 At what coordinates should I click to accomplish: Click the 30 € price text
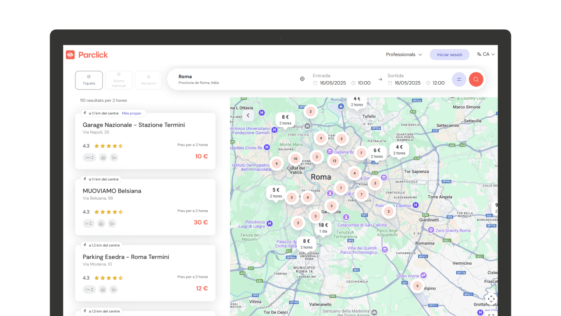click(201, 222)
